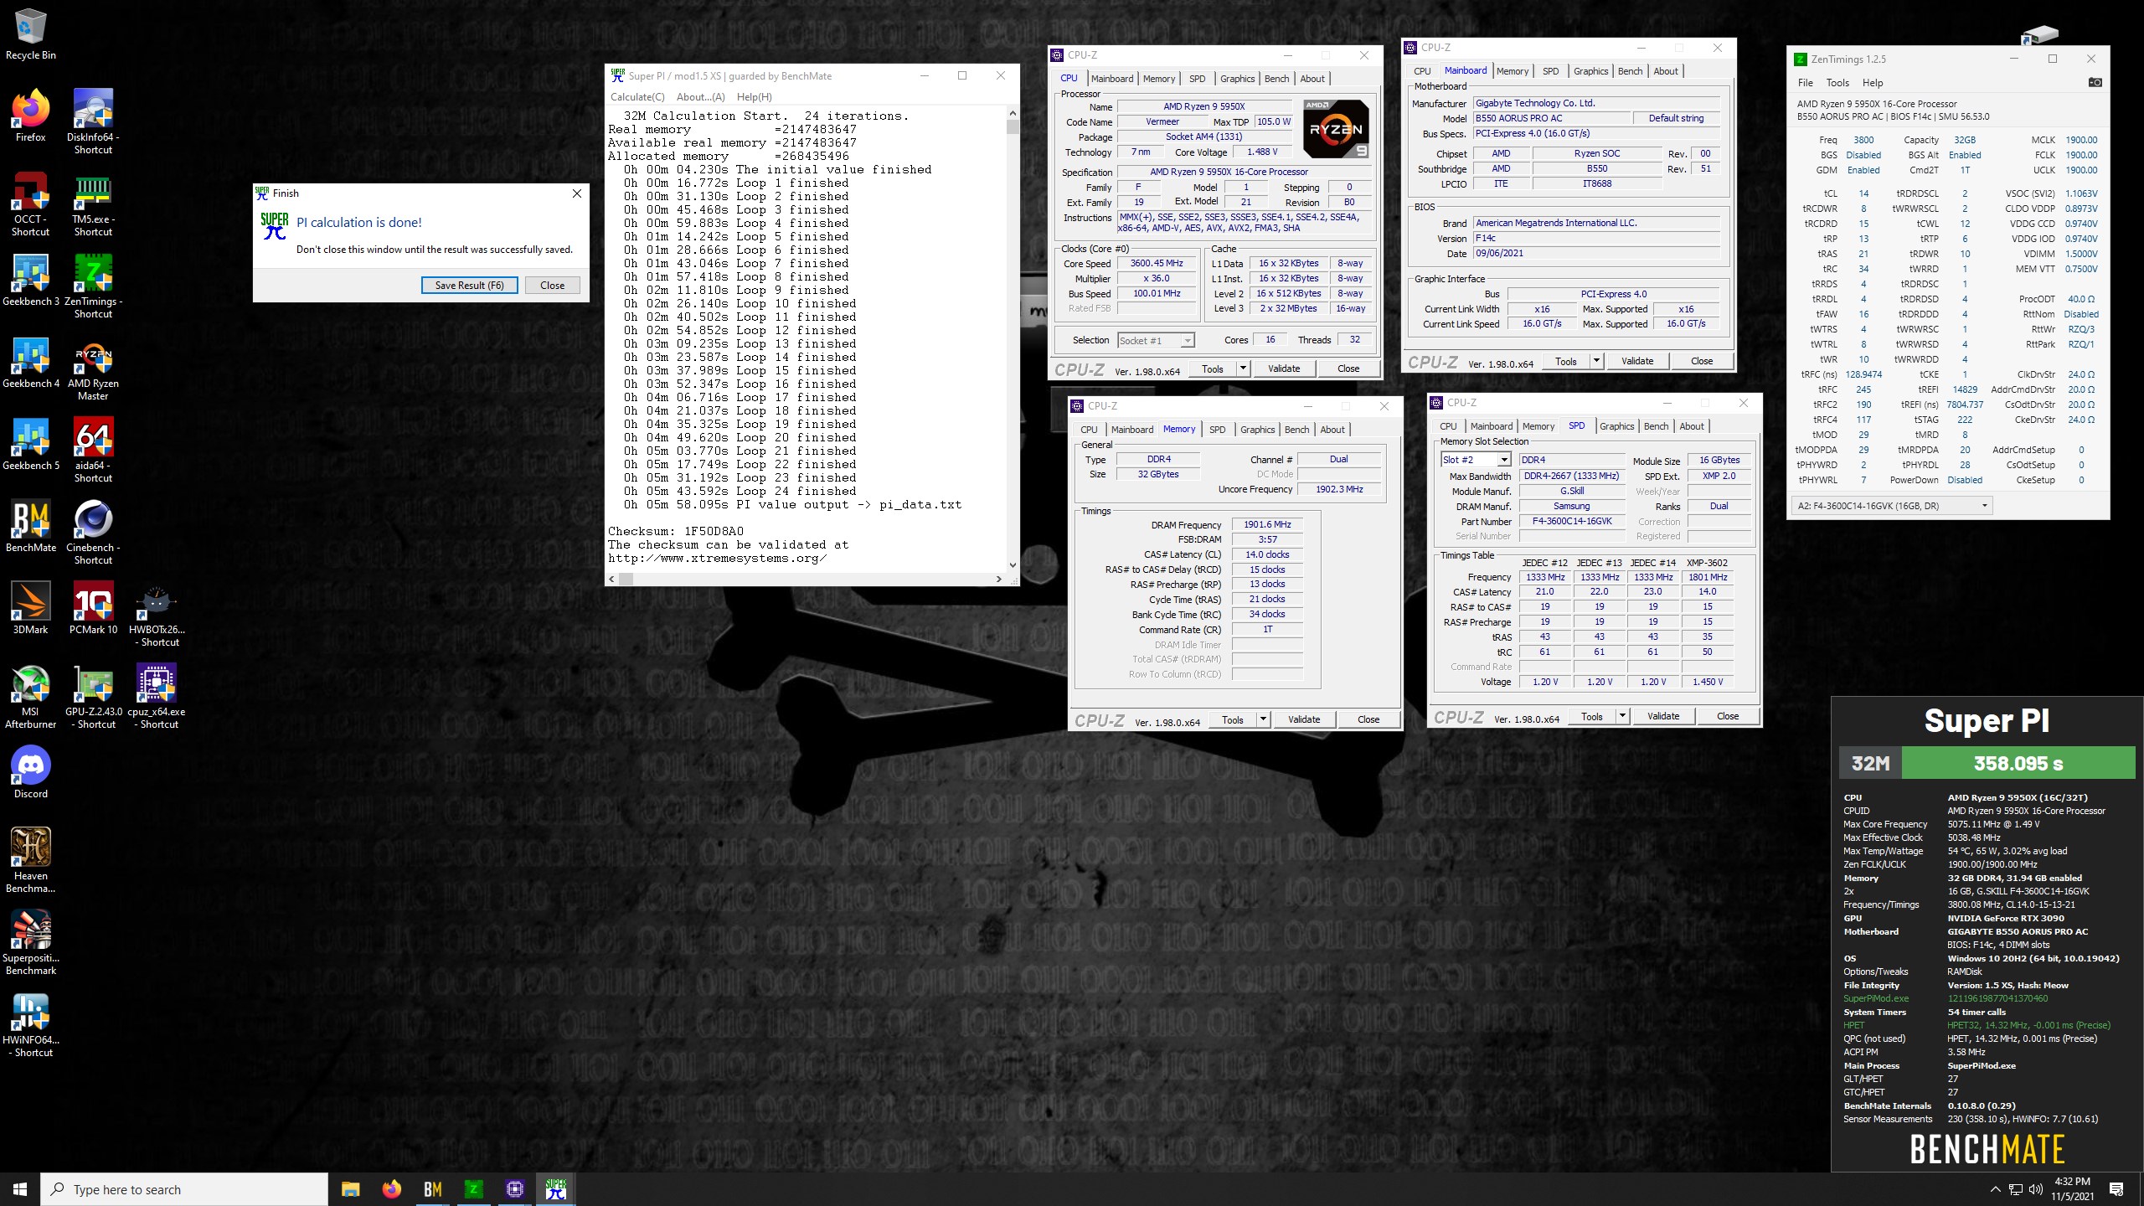Open the PCMark 10 desktop icon
This screenshot has height=1206, width=2144.
[x=93, y=608]
